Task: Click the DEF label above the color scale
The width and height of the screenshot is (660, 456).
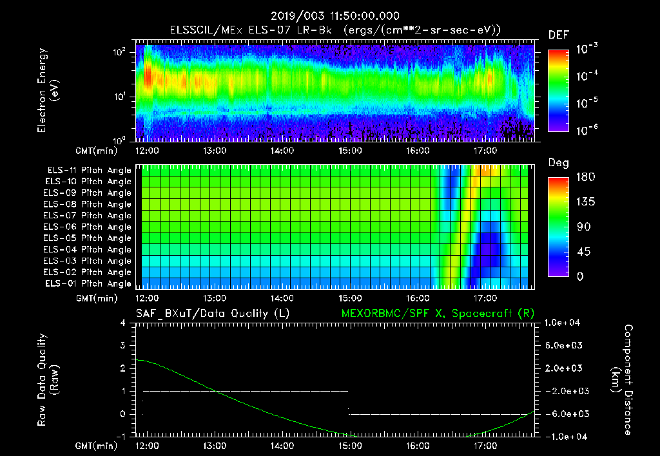Action: tap(559, 35)
